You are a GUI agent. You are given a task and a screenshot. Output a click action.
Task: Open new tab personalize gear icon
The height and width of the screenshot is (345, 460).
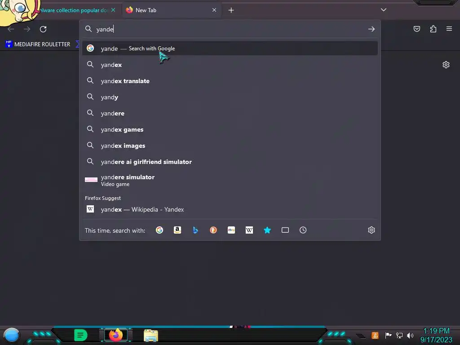pyautogui.click(x=446, y=65)
